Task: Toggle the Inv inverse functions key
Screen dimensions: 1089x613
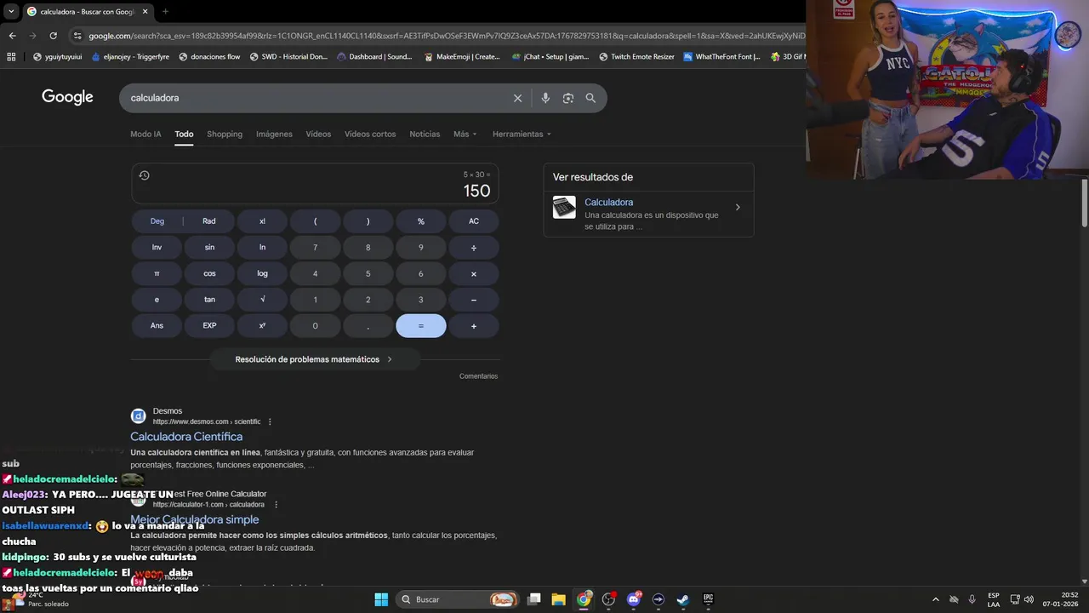Action: point(157,248)
